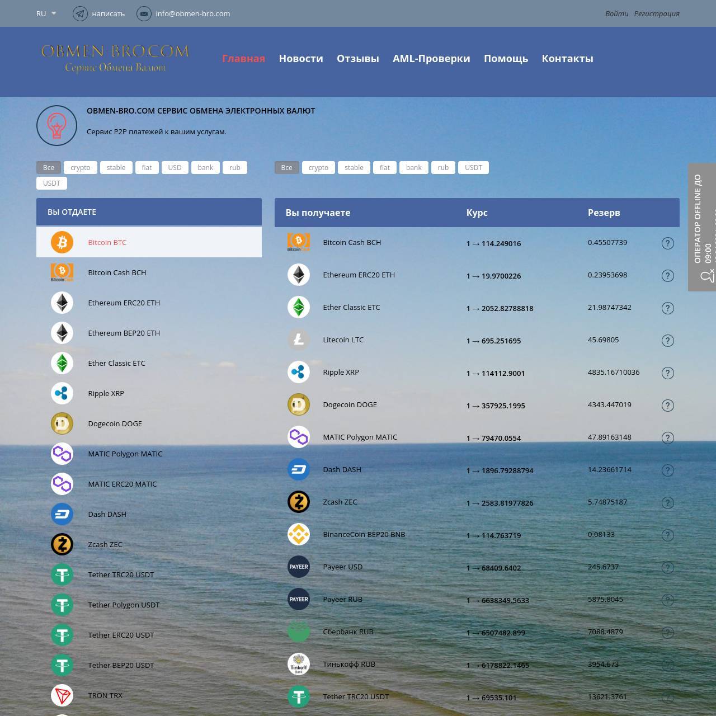
Task: Choose Zcash ZEC icon in give list
Action: [x=62, y=544]
